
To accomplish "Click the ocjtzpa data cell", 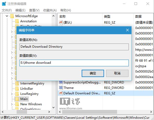I will point(141,66).
